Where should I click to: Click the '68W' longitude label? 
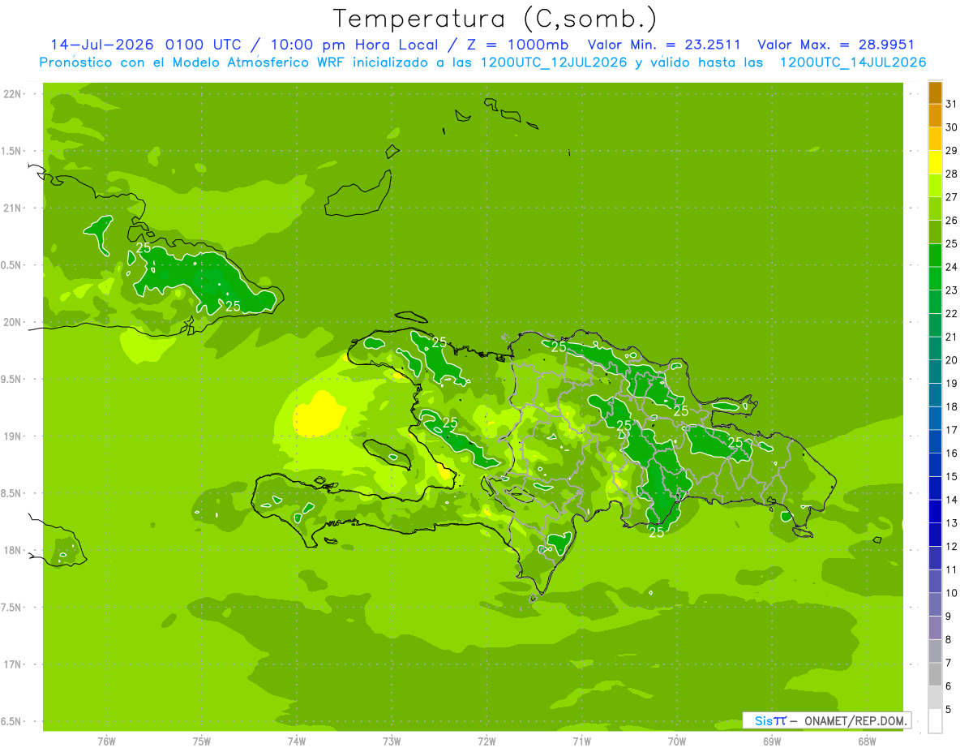pyautogui.click(x=867, y=741)
